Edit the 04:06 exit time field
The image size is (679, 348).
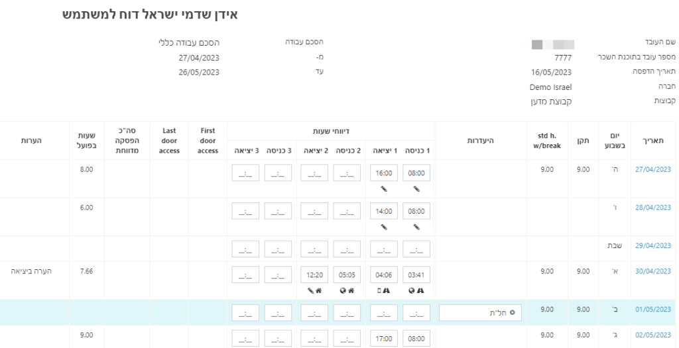[x=384, y=275]
